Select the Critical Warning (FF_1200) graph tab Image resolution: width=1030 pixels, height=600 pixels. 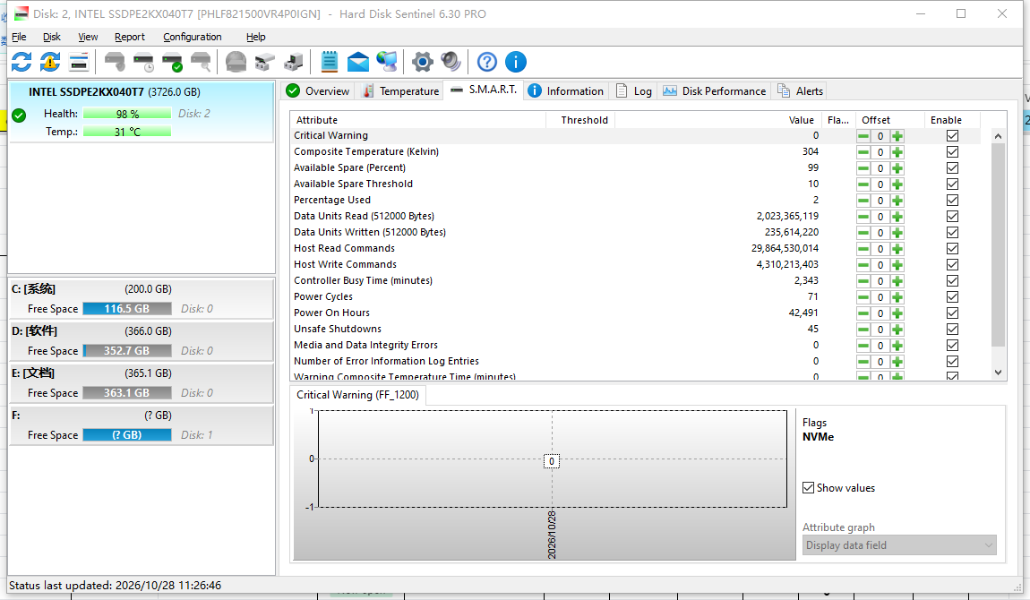point(358,395)
